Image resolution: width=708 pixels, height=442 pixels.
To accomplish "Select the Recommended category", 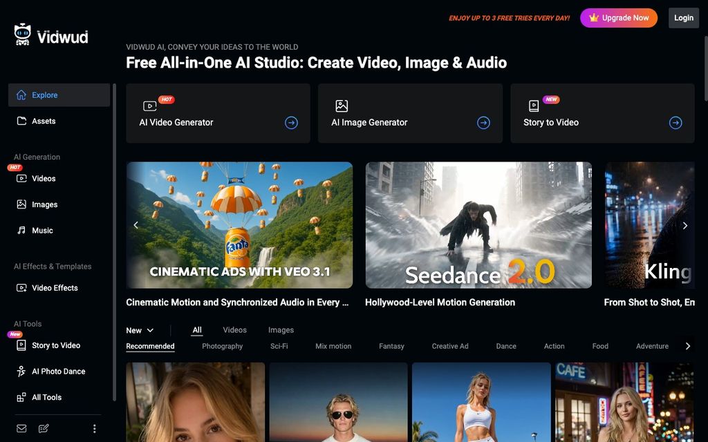I will tap(150, 347).
